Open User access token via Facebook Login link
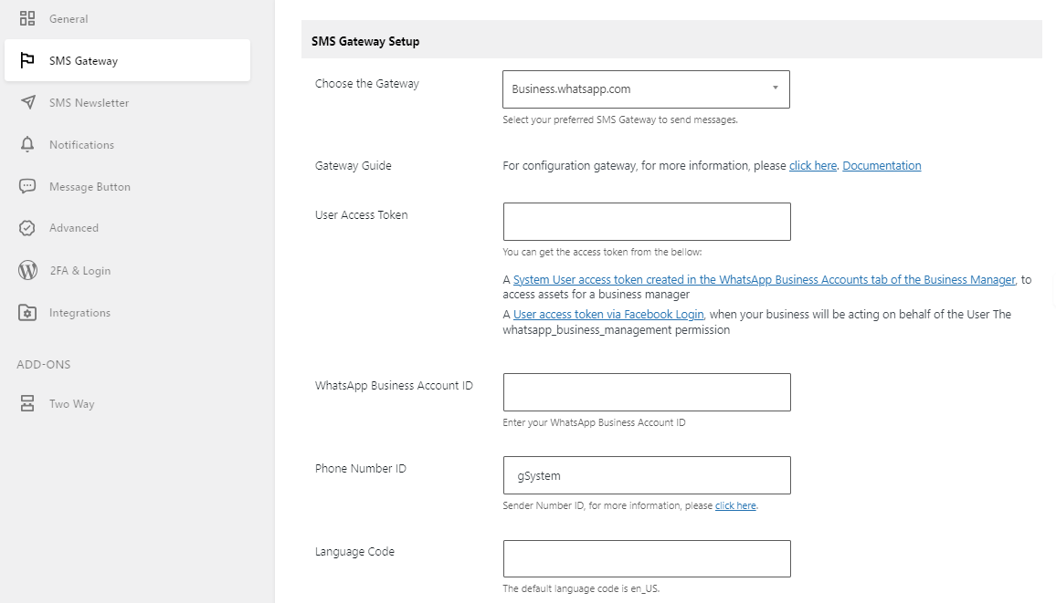This screenshot has width=1056, height=603. (x=608, y=314)
